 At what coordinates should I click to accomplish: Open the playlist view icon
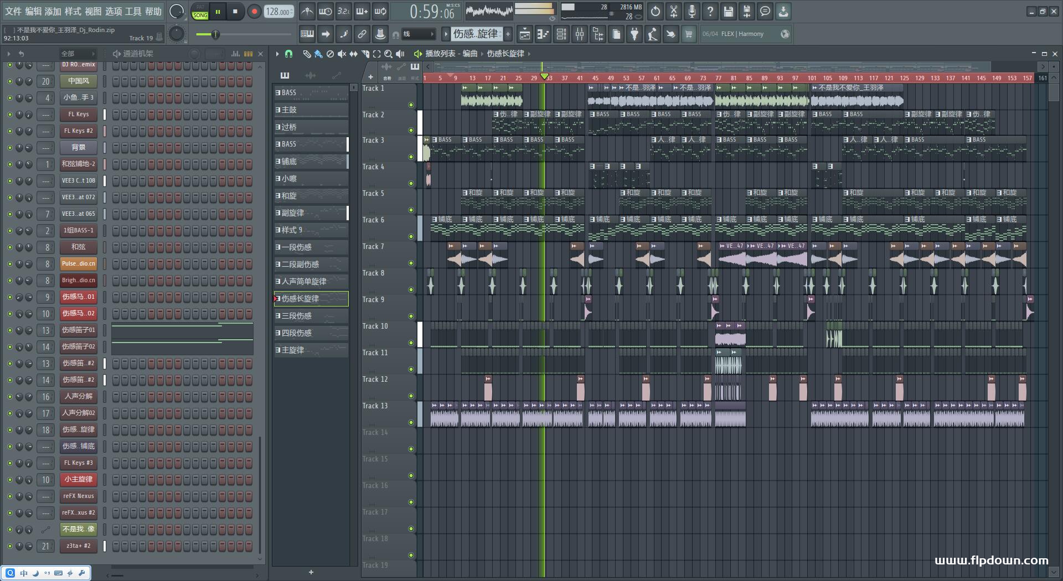[524, 34]
